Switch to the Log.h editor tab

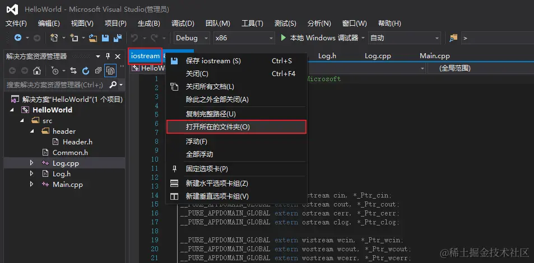[327, 56]
